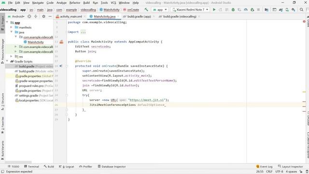Click the gutter icon next to class MainActivity line
309x174 pixels.
click(x=61, y=42)
